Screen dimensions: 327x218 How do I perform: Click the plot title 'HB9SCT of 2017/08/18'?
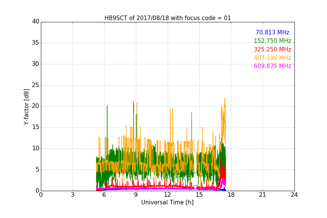click(x=167, y=18)
